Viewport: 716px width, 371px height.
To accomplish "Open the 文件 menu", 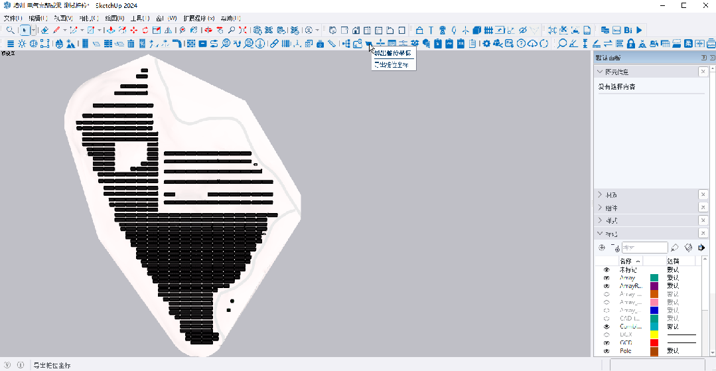I will 13,18.
